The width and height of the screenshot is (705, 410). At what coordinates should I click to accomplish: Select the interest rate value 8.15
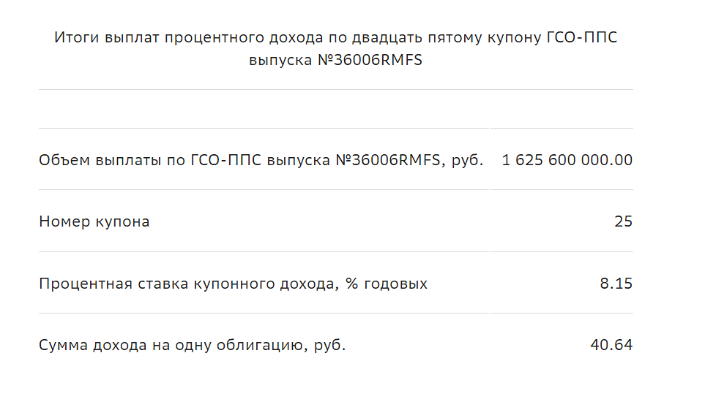(x=616, y=284)
